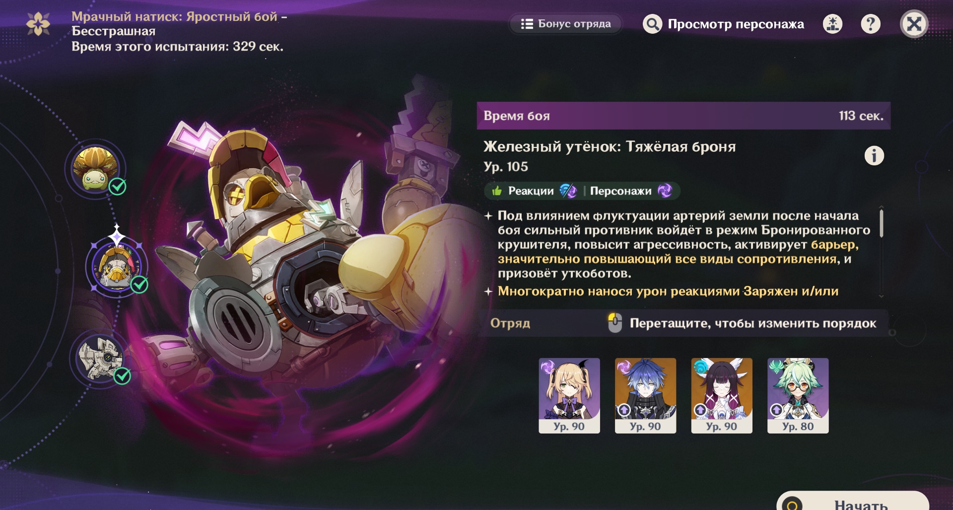Select the green-haired character level 80

point(798,395)
